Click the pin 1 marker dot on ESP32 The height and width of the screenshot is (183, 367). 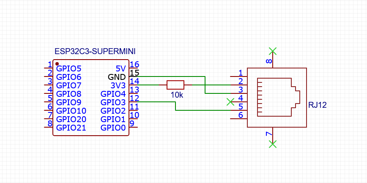tap(57, 64)
